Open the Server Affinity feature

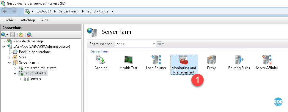(267, 63)
